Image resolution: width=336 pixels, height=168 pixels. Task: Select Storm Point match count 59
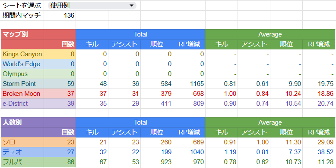[60, 84]
